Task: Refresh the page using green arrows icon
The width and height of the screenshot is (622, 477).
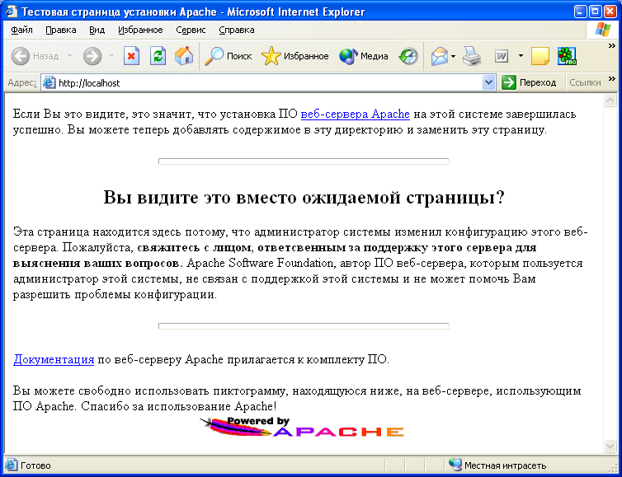Action: click(158, 56)
